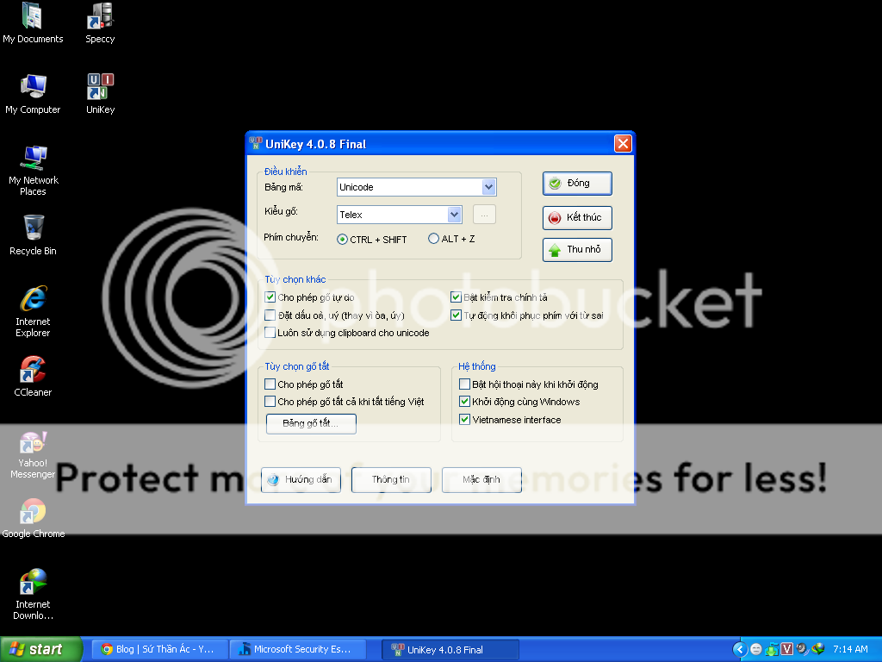Image resolution: width=882 pixels, height=662 pixels.
Task: Open the Windows Start menu
Action: tap(40, 649)
